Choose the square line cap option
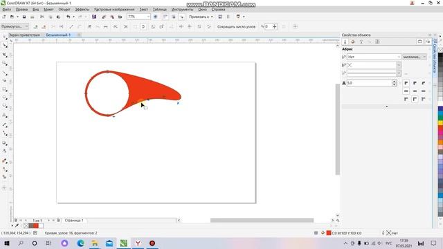The width and height of the screenshot is (443, 249). tap(406, 91)
